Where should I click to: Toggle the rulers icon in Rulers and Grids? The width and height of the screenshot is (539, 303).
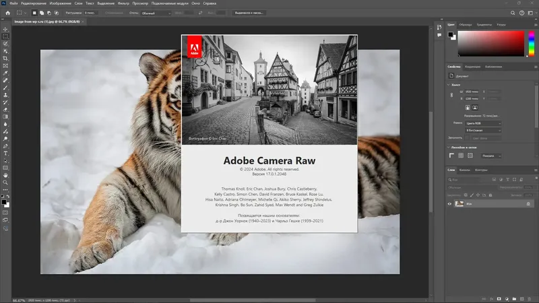tap(453, 156)
